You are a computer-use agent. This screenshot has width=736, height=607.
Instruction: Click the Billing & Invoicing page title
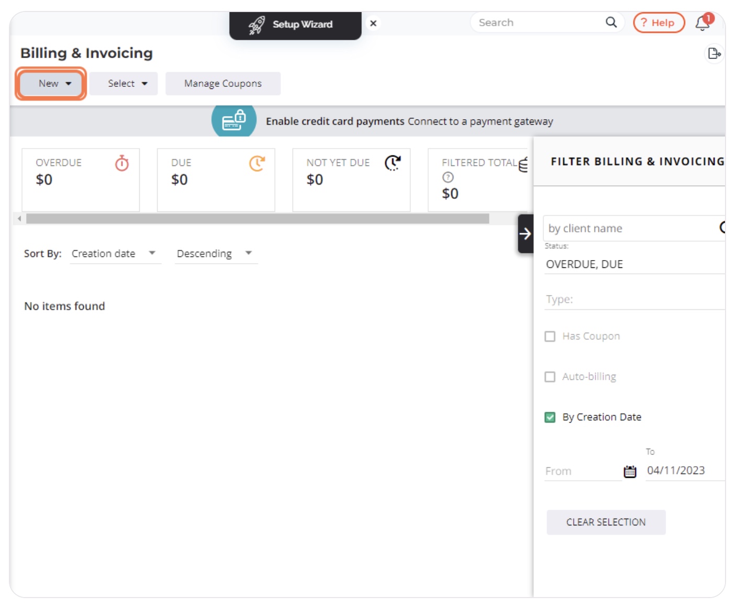click(x=86, y=53)
